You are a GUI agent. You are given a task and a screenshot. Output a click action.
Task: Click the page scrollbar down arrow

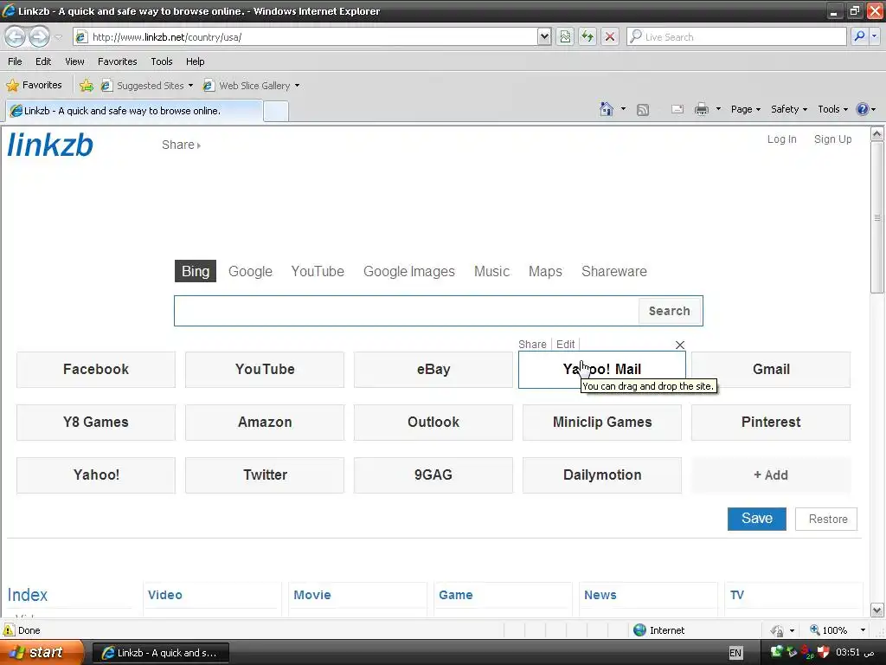pos(877,610)
